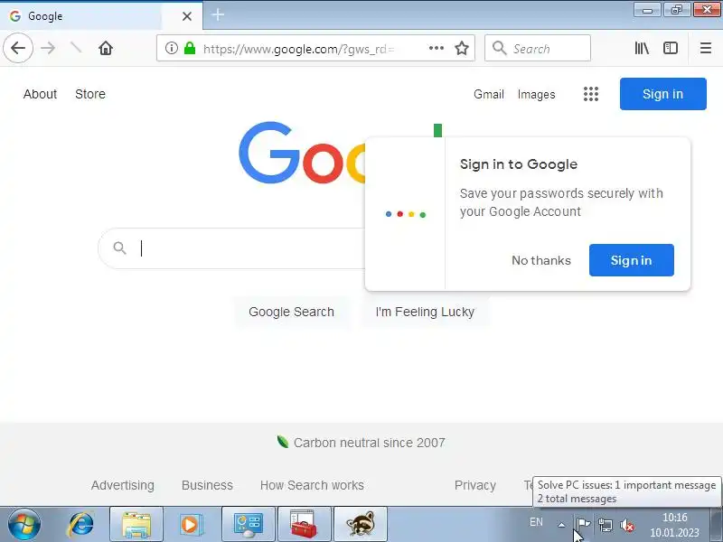723x542 pixels.
Task: Select the Google browser tab
Action: (101, 16)
